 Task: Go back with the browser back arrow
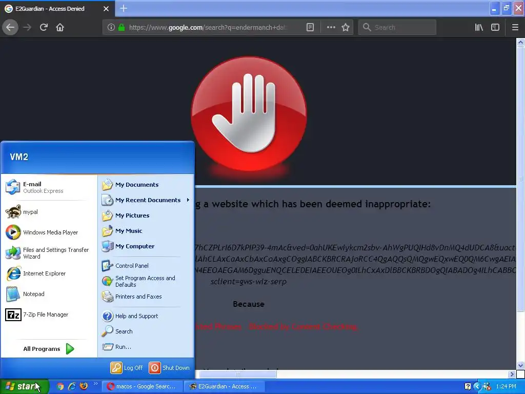coord(10,28)
